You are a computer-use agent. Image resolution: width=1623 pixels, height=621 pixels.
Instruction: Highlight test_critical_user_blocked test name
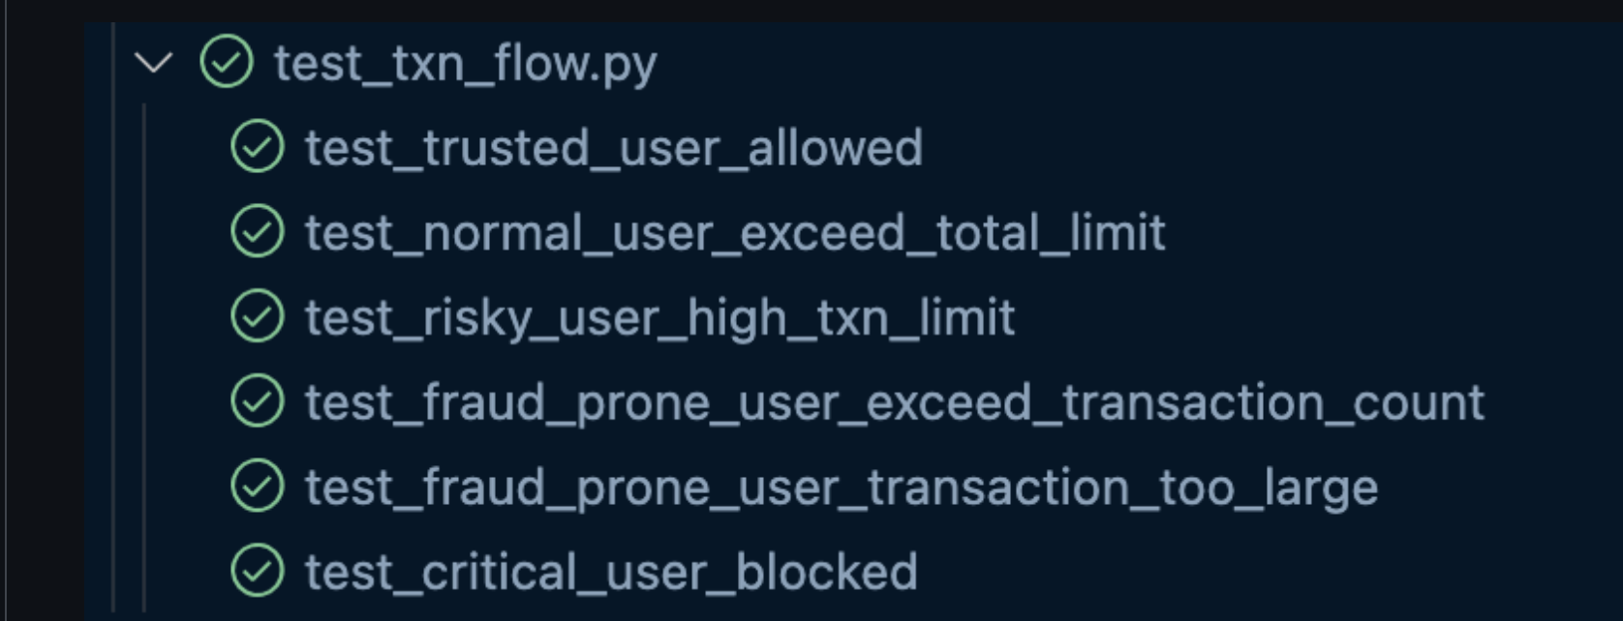[x=610, y=572]
